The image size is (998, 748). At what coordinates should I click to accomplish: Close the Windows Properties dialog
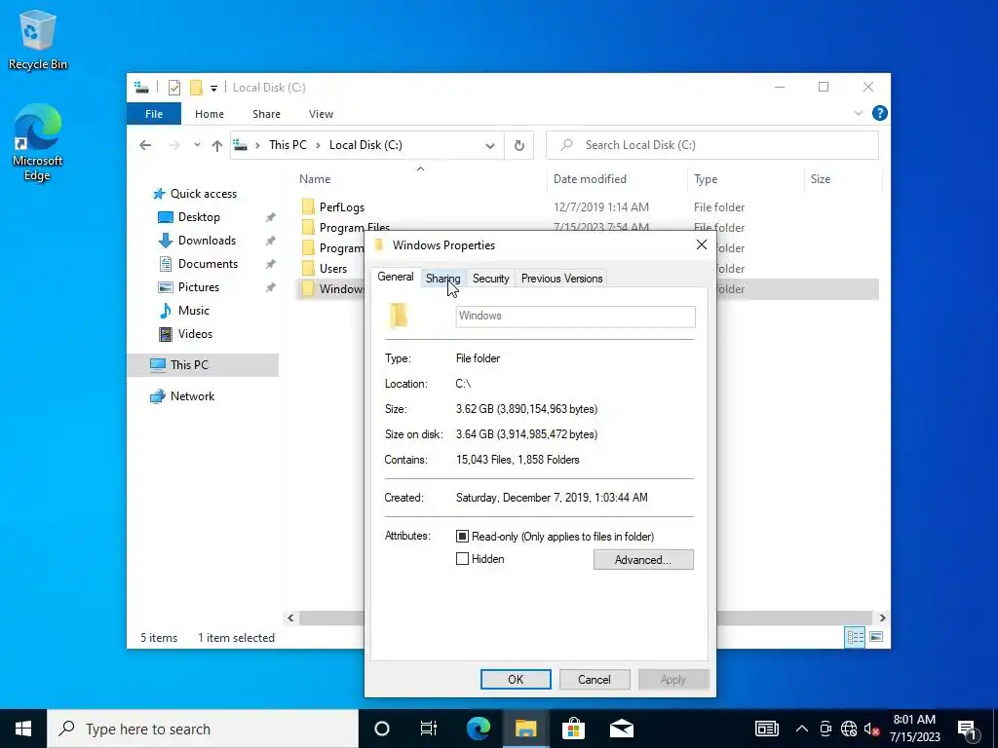coord(702,244)
